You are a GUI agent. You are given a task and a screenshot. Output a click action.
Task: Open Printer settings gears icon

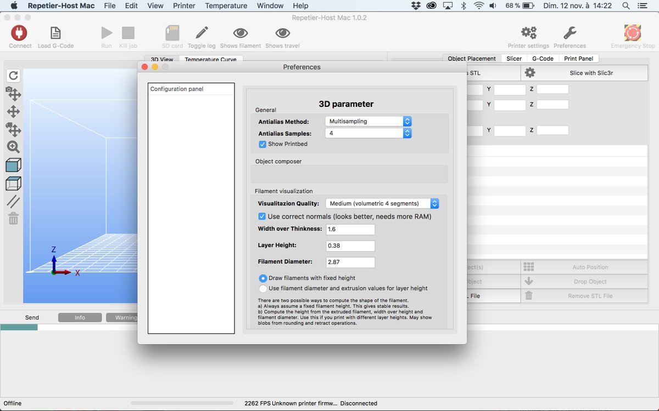click(528, 33)
